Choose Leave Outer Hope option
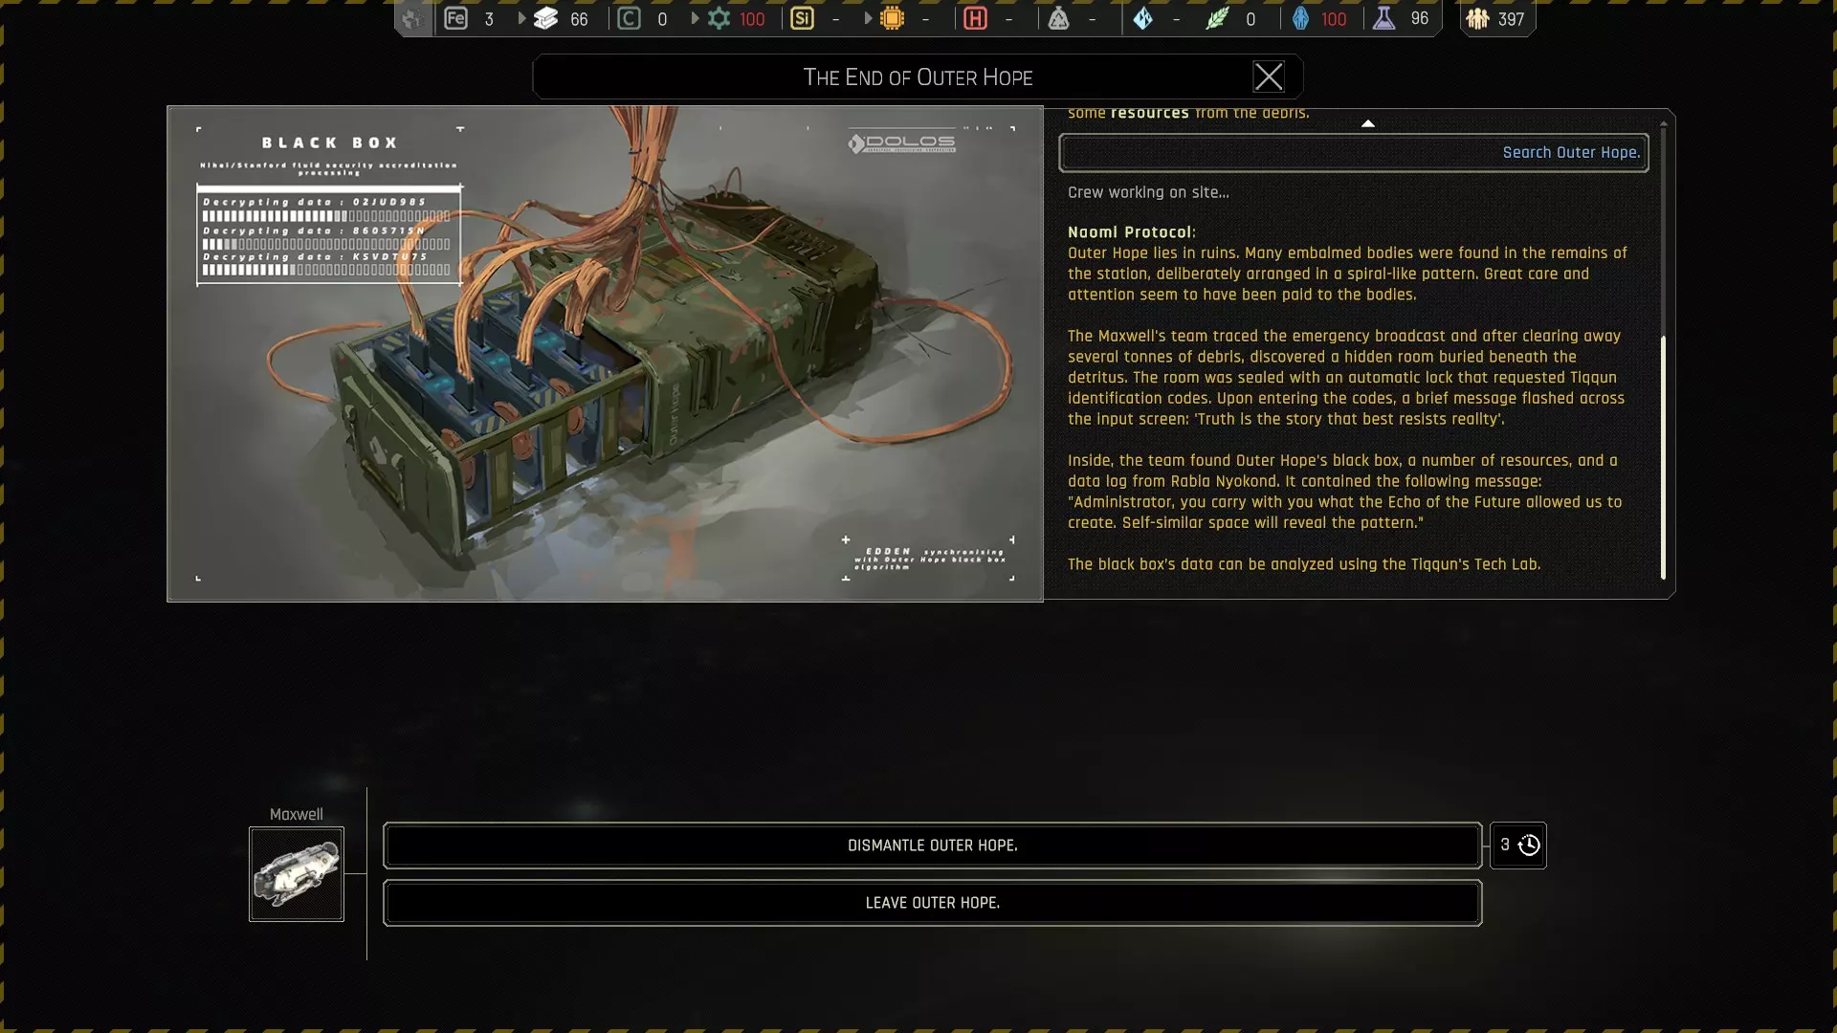1837x1033 pixels. (x=932, y=903)
